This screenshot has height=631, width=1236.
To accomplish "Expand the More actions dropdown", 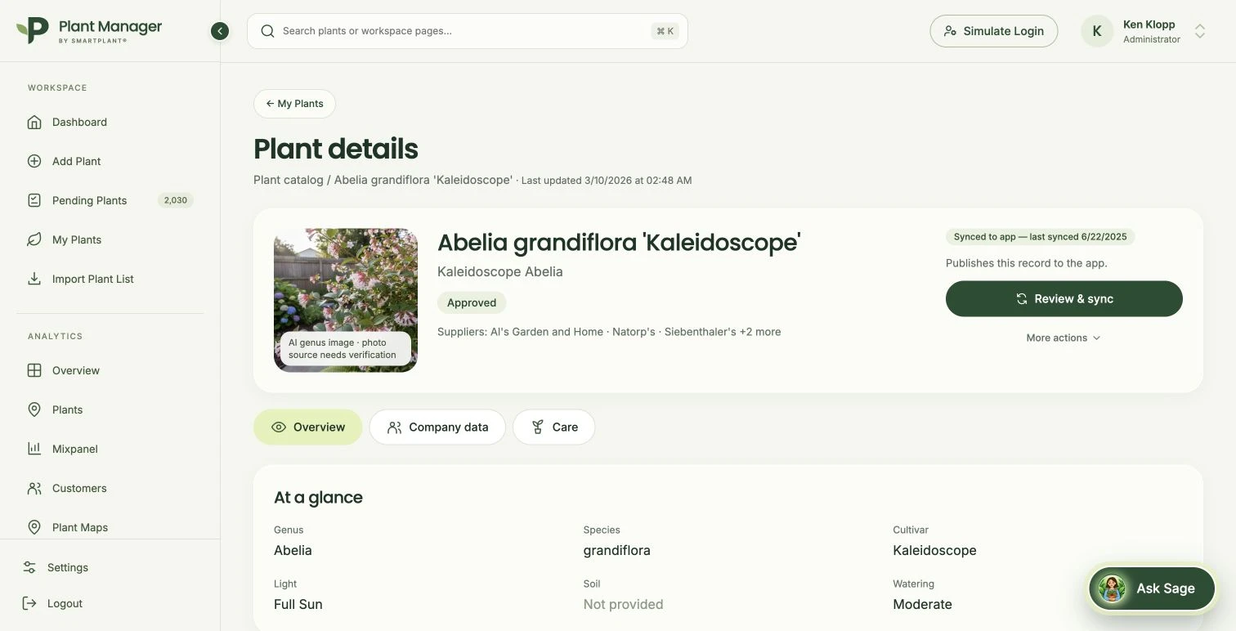I will (1064, 338).
